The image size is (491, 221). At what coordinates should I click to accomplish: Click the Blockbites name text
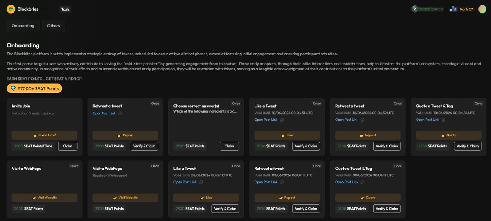(x=28, y=9)
